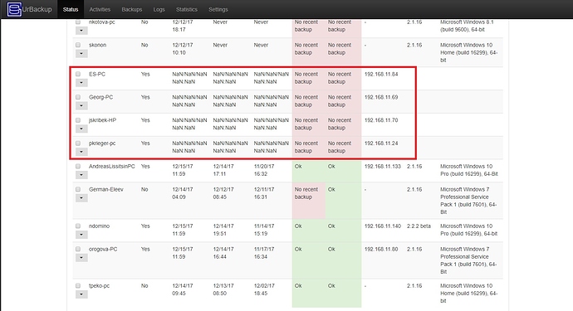Click the UrBackup brand name link

(x=37, y=9)
